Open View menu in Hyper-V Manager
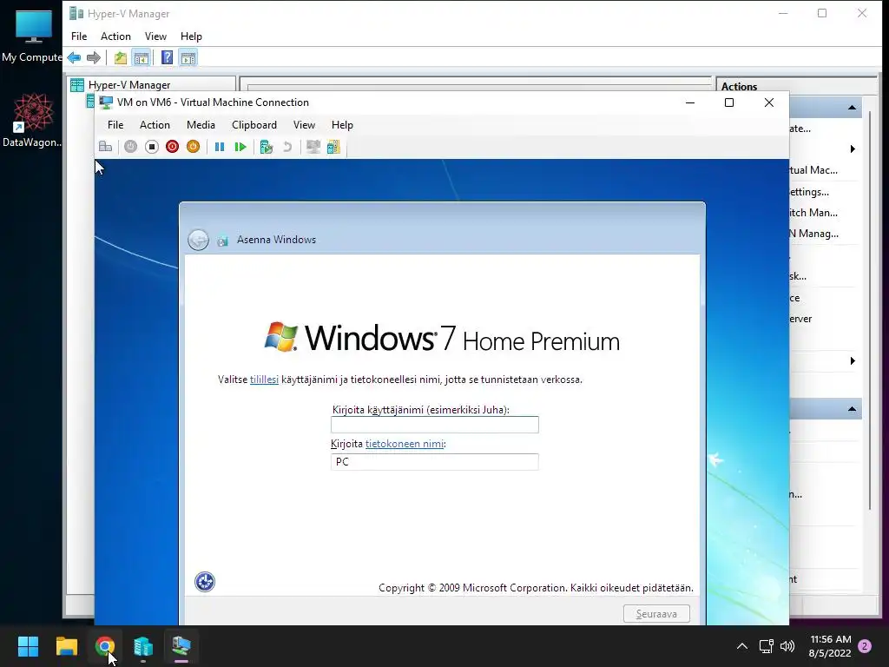Image resolution: width=889 pixels, height=667 pixels. pyautogui.click(x=155, y=36)
